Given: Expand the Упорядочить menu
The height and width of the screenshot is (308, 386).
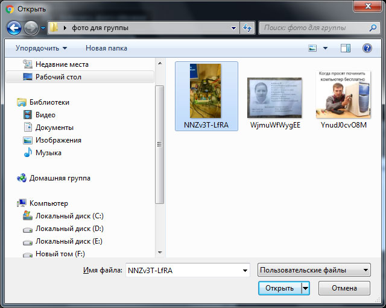Looking at the screenshot, I should pyautogui.click(x=41, y=48).
